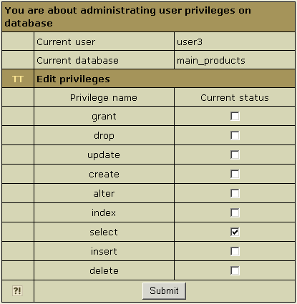This screenshot has width=297, height=304.
Task: Uncheck the select privilege checkbox
Action: (x=235, y=232)
